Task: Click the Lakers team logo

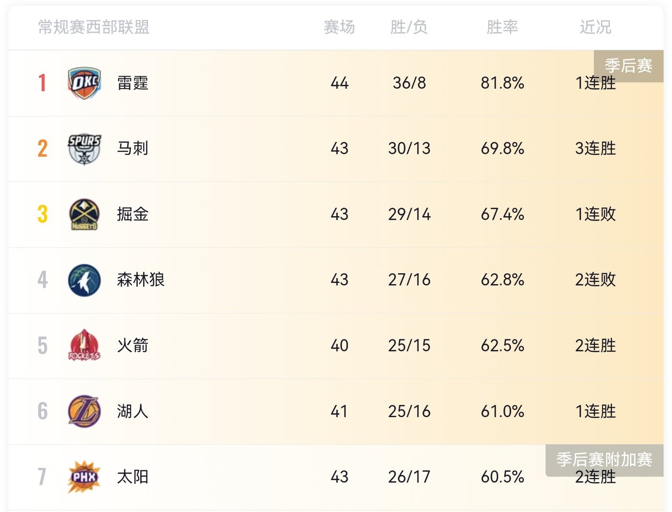Action: point(84,411)
